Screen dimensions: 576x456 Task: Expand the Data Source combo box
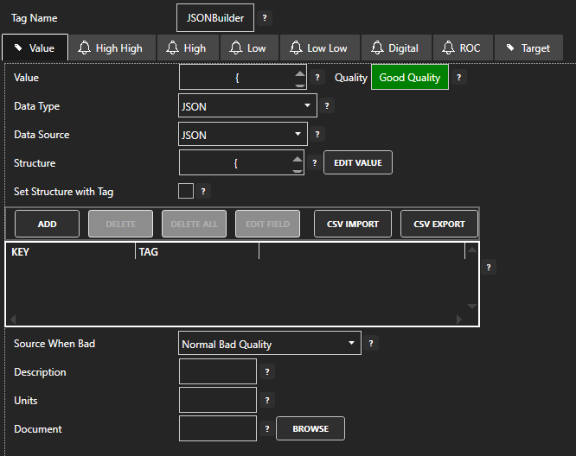click(242, 135)
